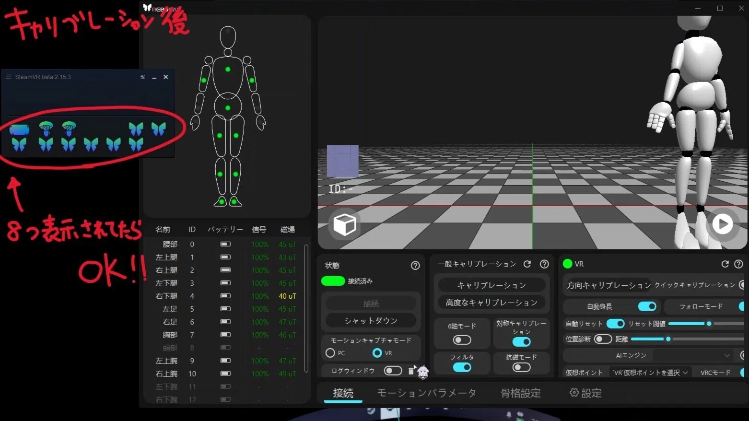The width and height of the screenshot is (749, 421).
Task: Adjust the 距離 slider
Action: 687,339
